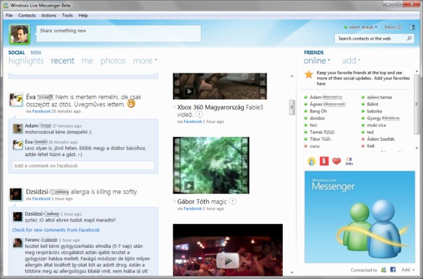Click the friends list scrollbar down arrow
Image resolution: width=423 pixels, height=279 pixels.
417,148
